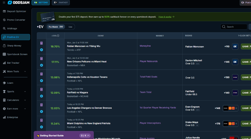
Task: Open calculator for Fairfield vs Niagara row
Action: click(x=42, y=90)
